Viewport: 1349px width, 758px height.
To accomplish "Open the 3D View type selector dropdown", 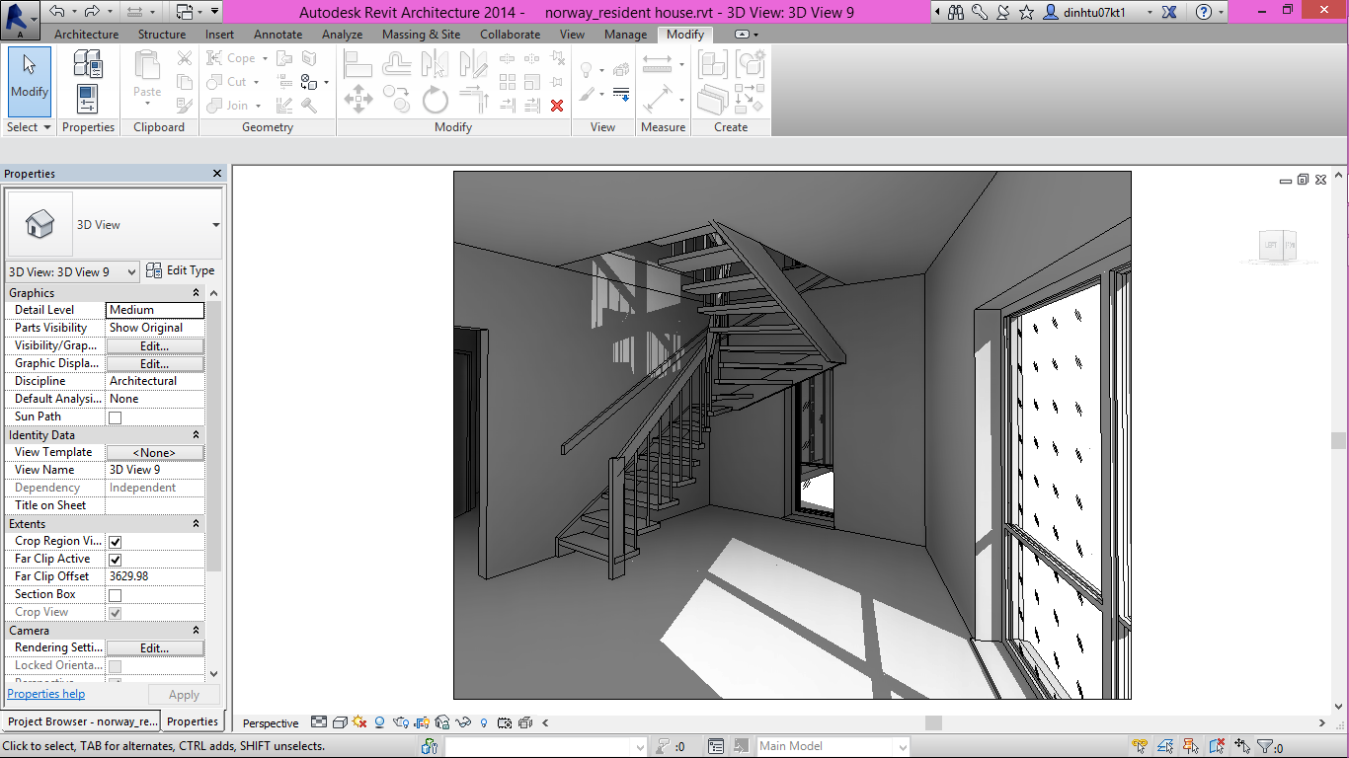I will [x=215, y=225].
